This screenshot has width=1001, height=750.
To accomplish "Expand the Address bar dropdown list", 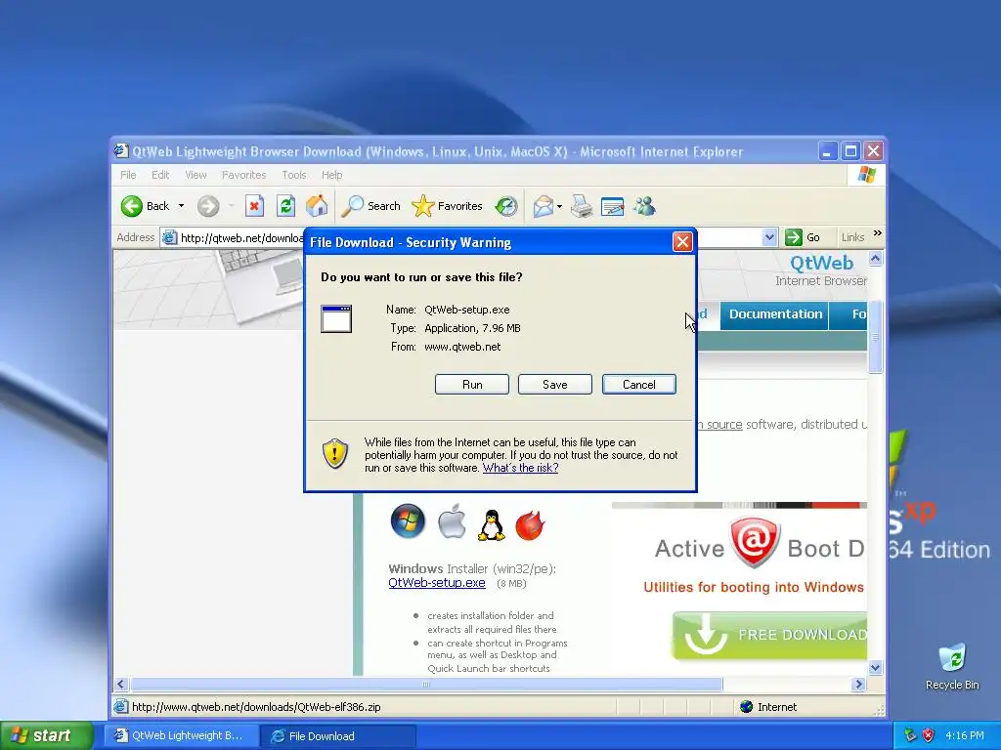I will point(769,237).
